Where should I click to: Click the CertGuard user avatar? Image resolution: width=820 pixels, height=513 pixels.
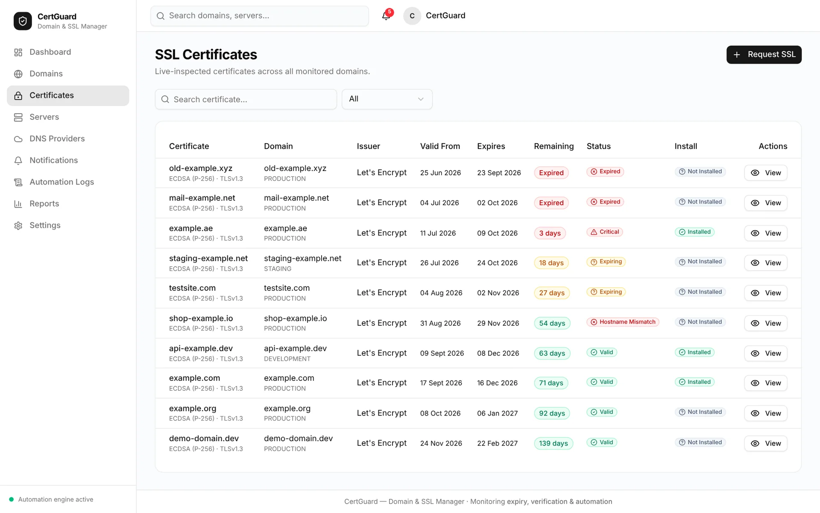click(x=412, y=16)
